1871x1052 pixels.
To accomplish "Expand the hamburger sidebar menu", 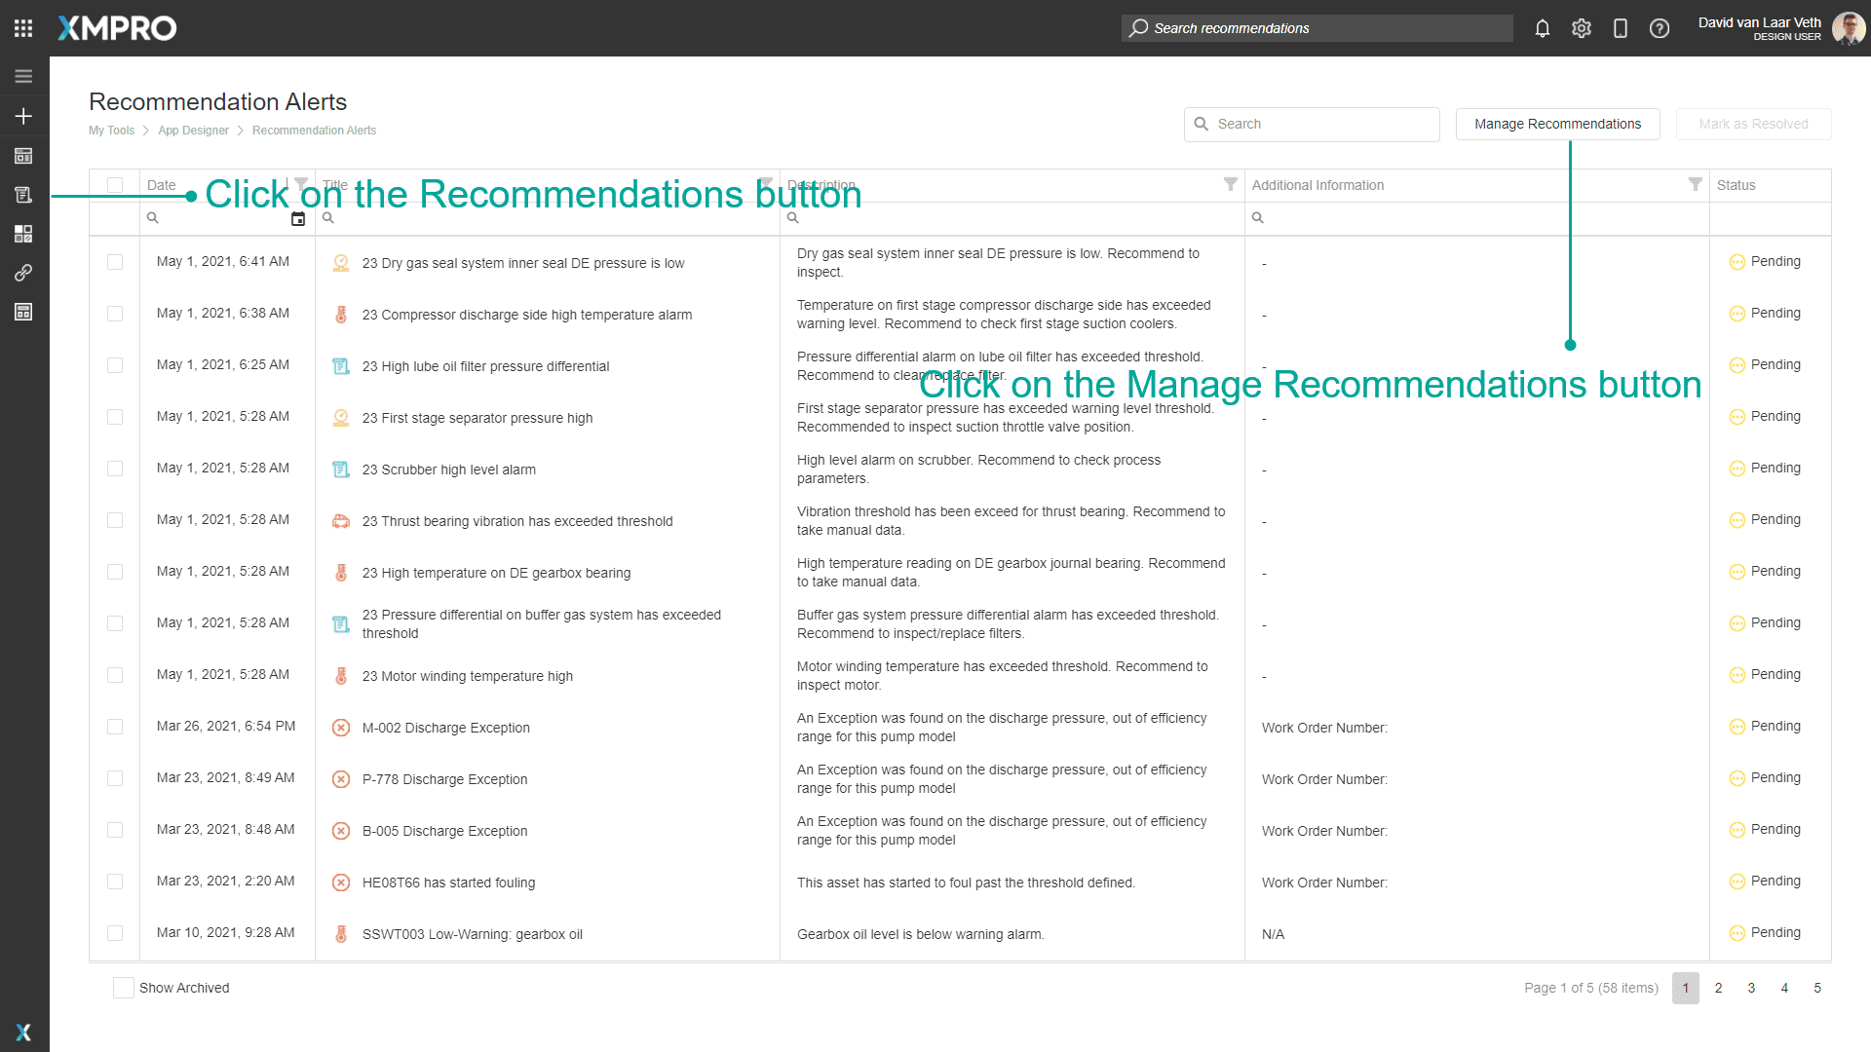I will pos(23,76).
